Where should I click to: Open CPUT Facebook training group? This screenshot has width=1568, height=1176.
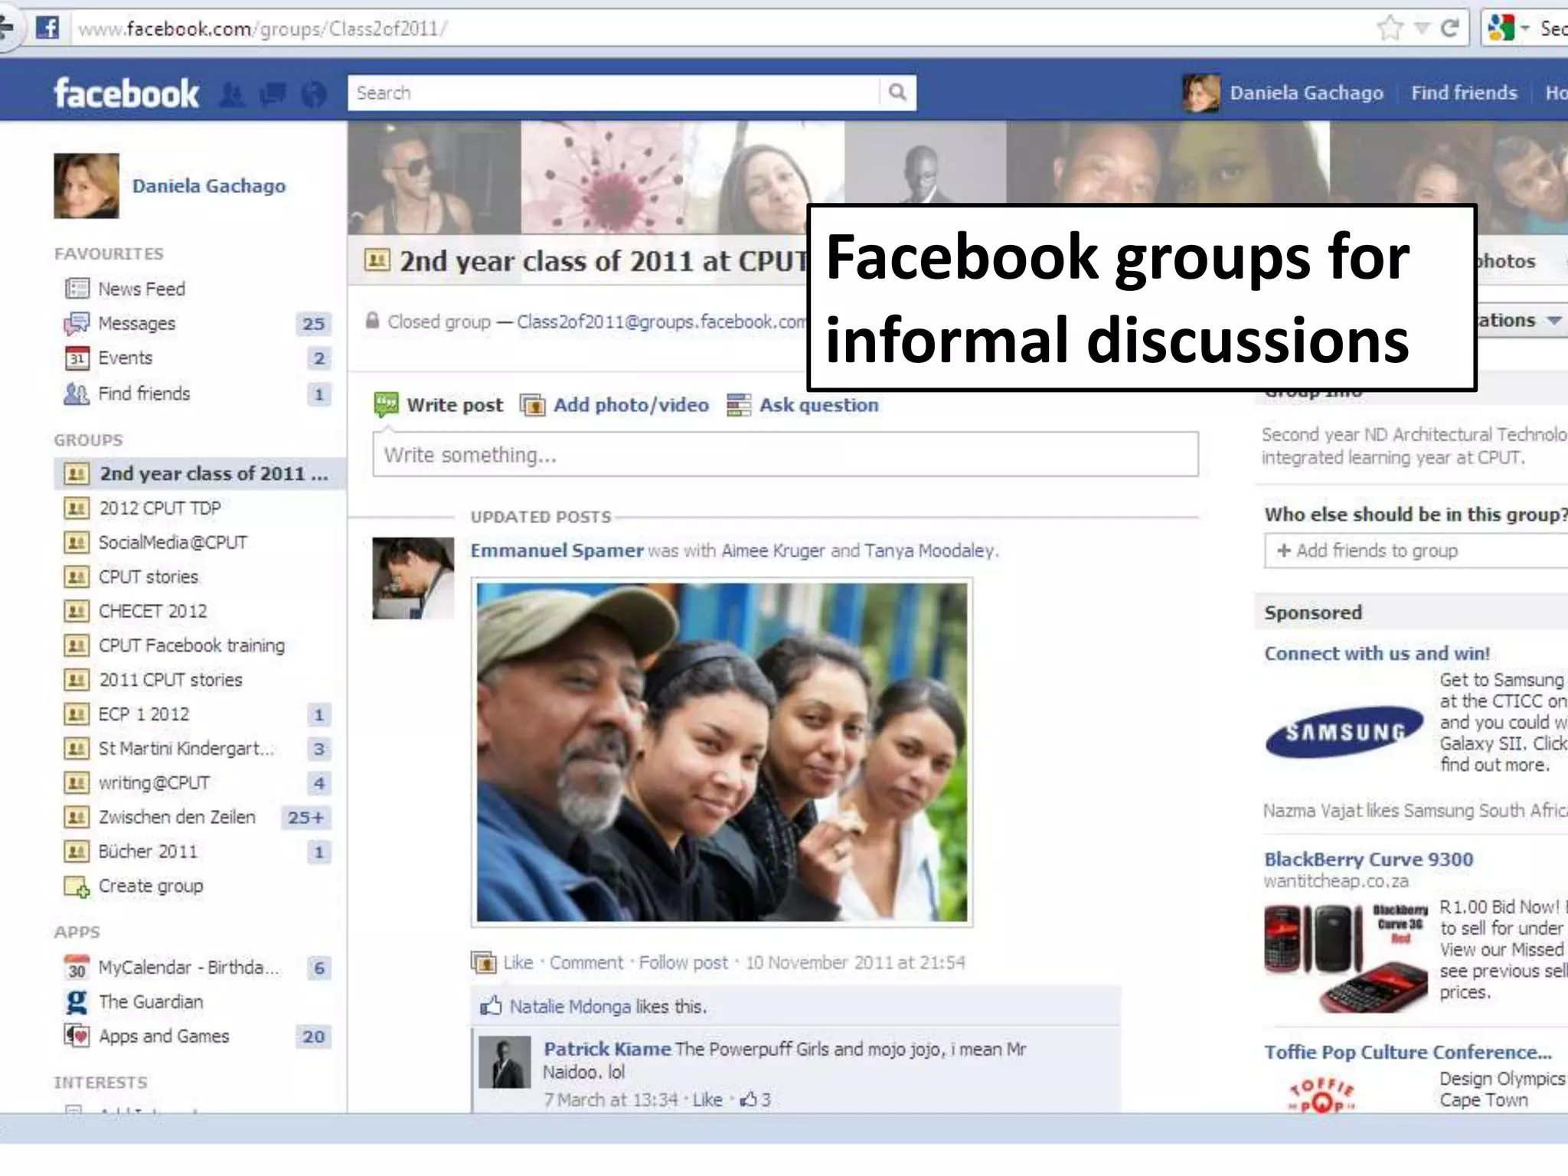point(191,645)
